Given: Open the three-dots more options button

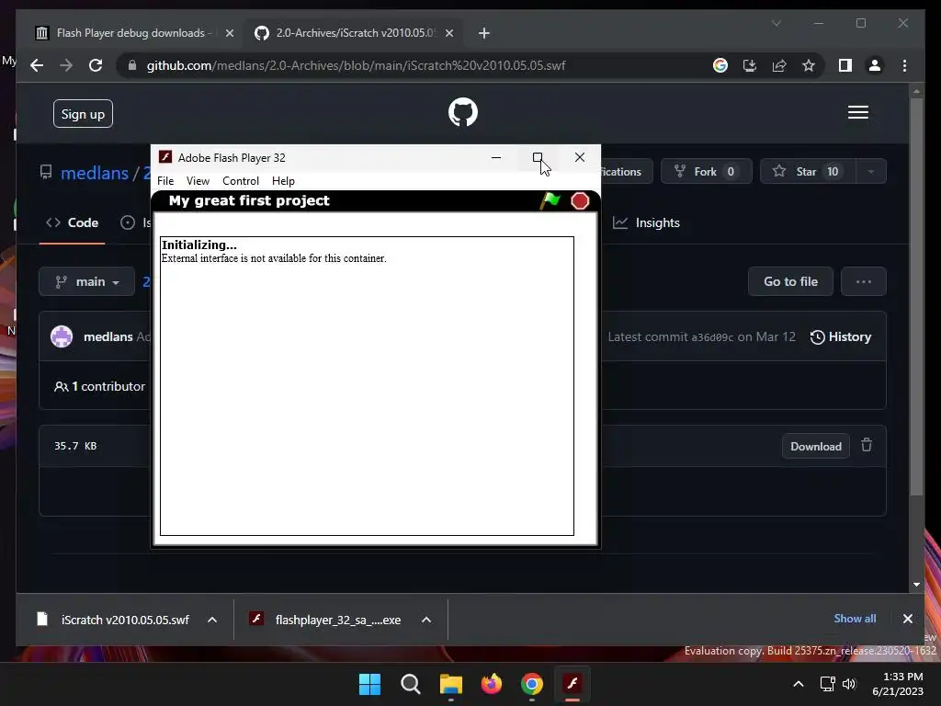Looking at the screenshot, I should (864, 281).
